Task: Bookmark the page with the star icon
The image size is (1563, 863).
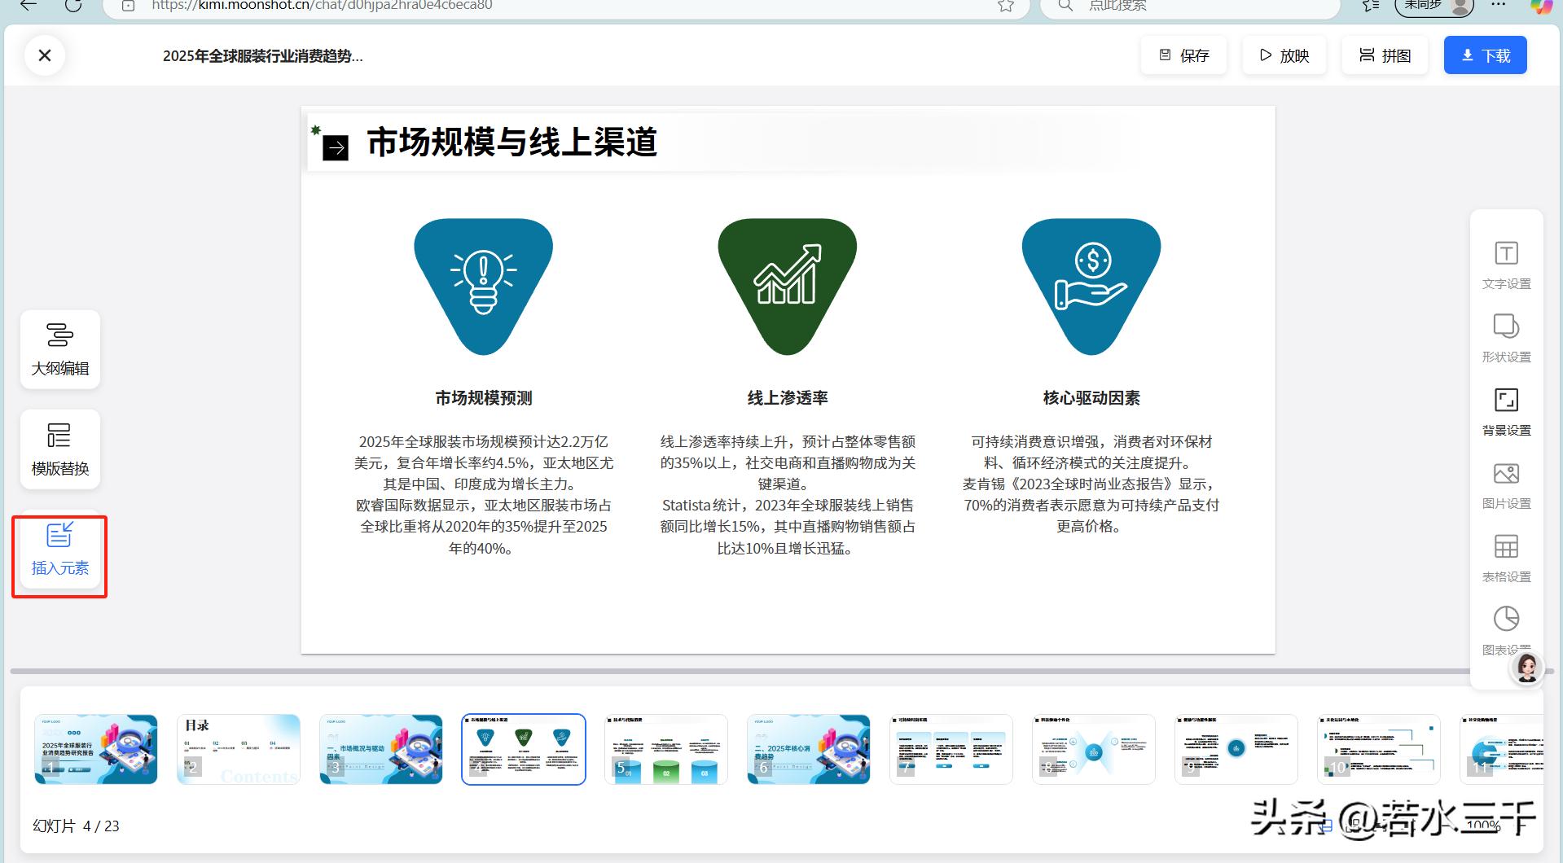Action: [x=1006, y=6]
